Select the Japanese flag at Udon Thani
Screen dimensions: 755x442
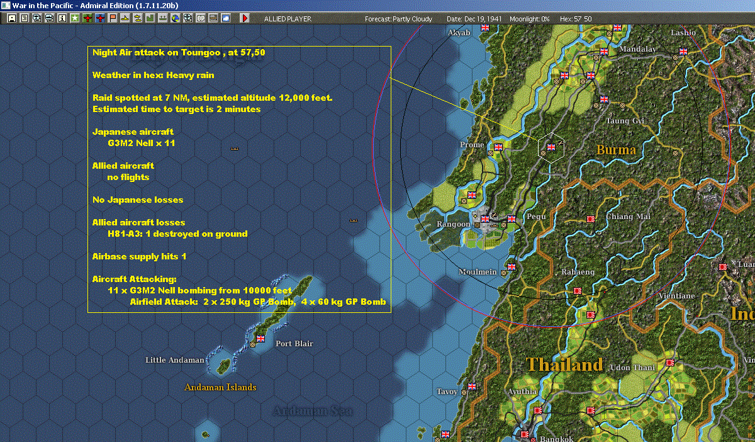(670, 363)
